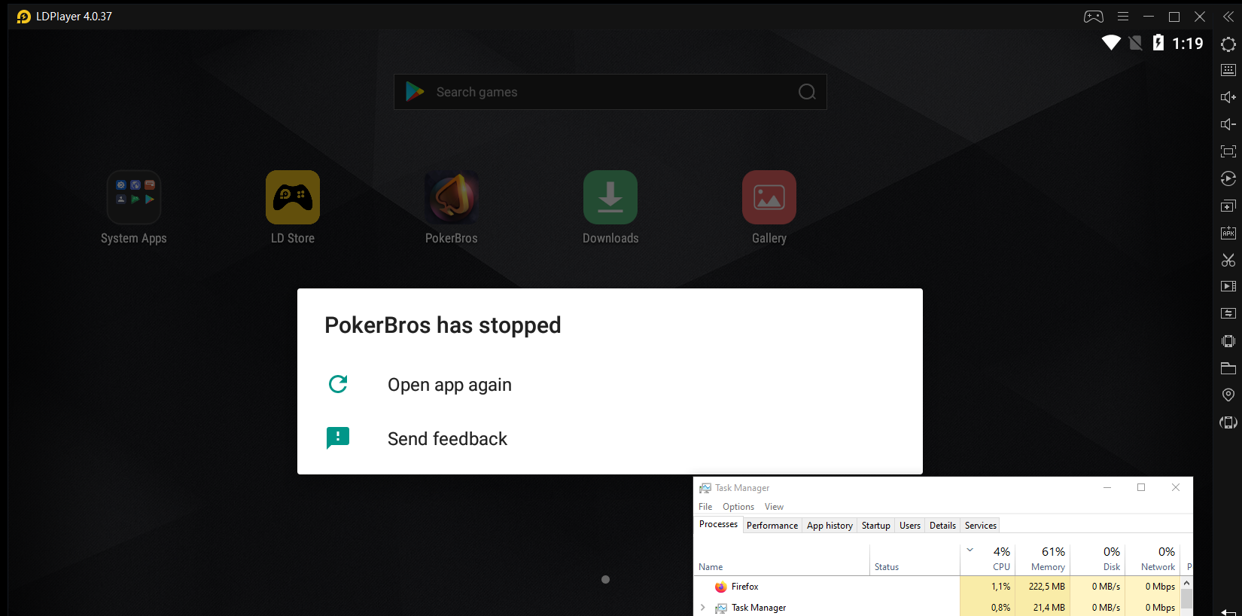Switch to the Details tab
The width and height of the screenshot is (1242, 616).
point(942,526)
